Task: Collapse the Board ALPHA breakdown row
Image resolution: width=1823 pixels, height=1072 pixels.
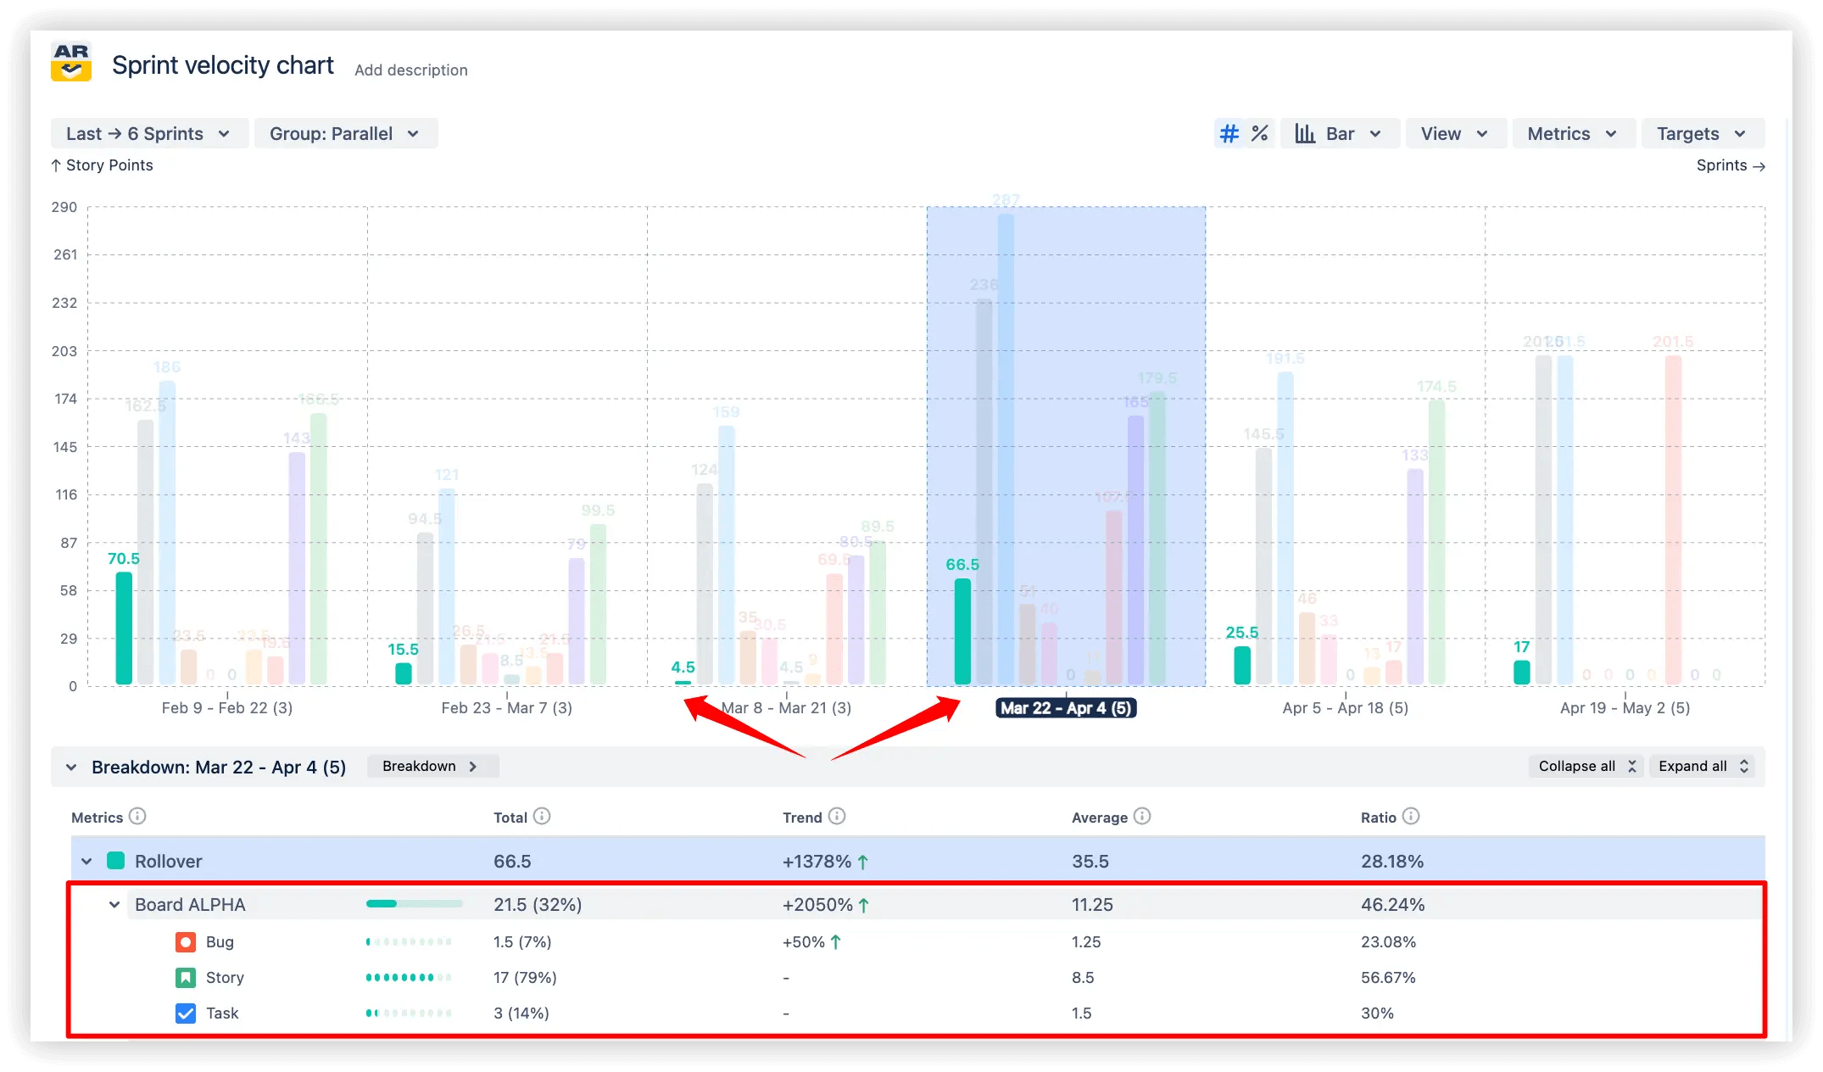Action: pos(114,904)
